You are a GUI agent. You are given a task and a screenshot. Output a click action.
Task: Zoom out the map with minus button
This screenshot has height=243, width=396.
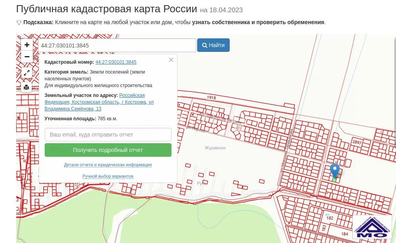pos(27,57)
